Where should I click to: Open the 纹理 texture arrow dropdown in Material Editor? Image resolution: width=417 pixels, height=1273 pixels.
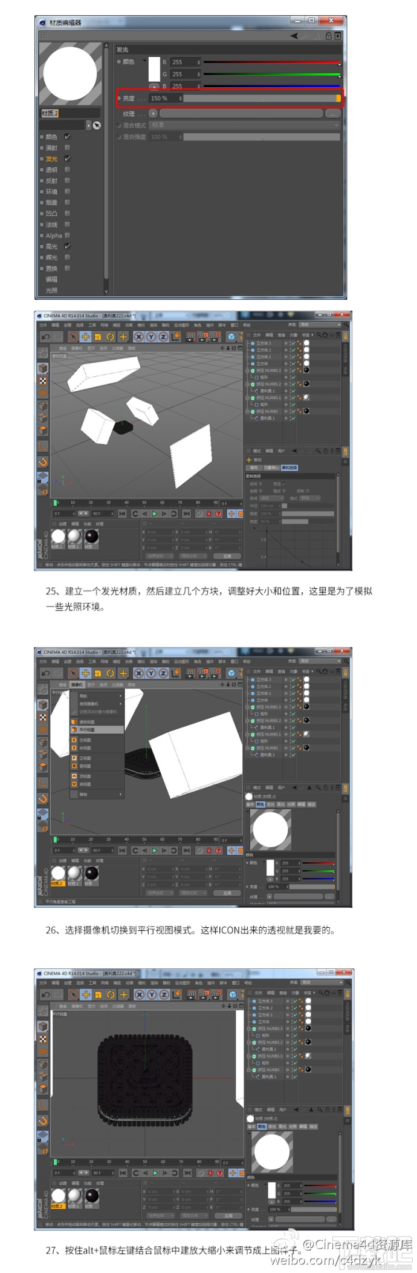(x=153, y=113)
